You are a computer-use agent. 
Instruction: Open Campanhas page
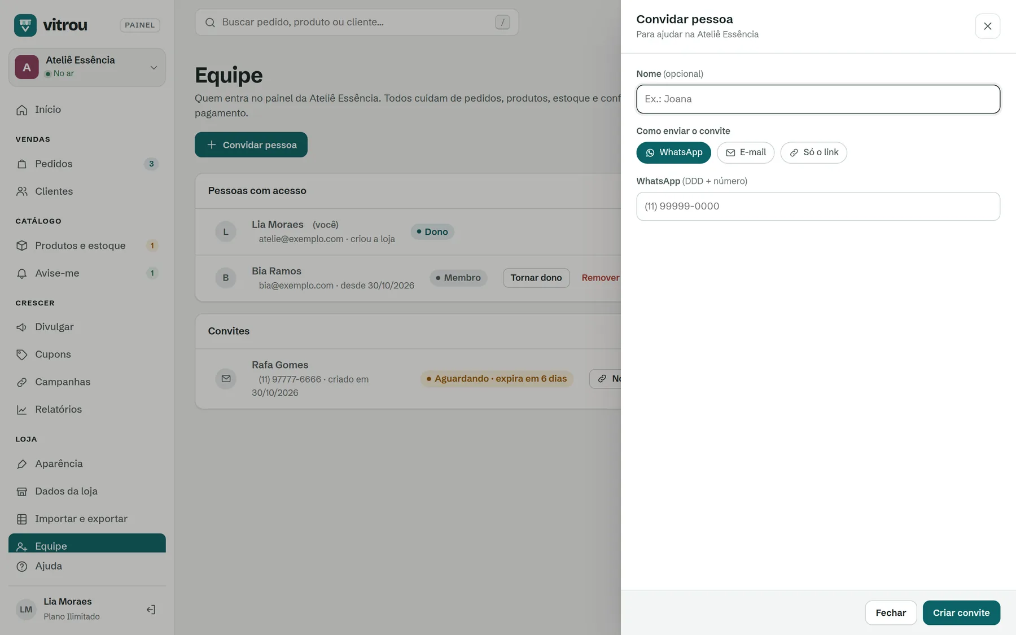87,382
